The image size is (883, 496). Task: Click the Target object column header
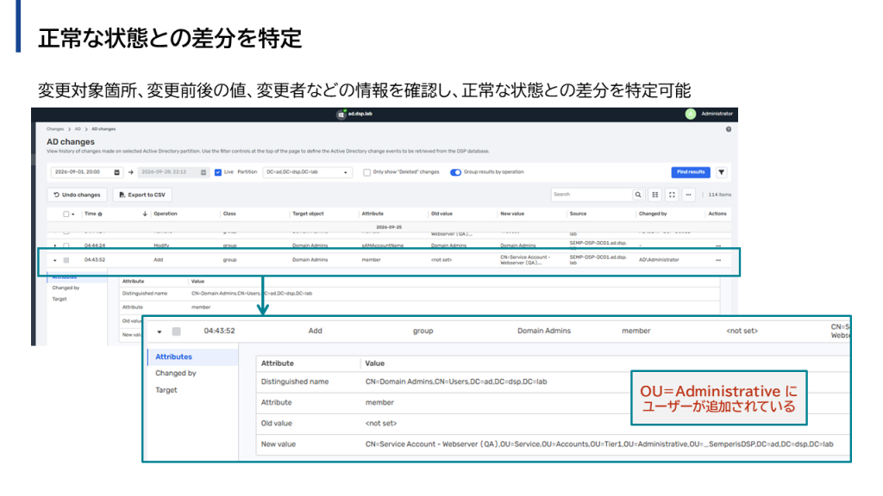(x=308, y=214)
